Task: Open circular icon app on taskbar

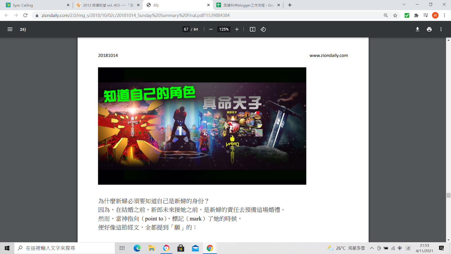Action: [166, 248]
